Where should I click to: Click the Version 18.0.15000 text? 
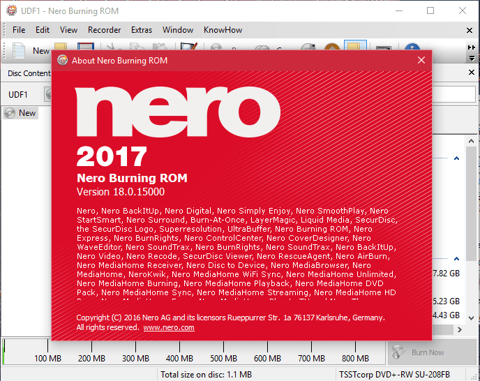(121, 192)
